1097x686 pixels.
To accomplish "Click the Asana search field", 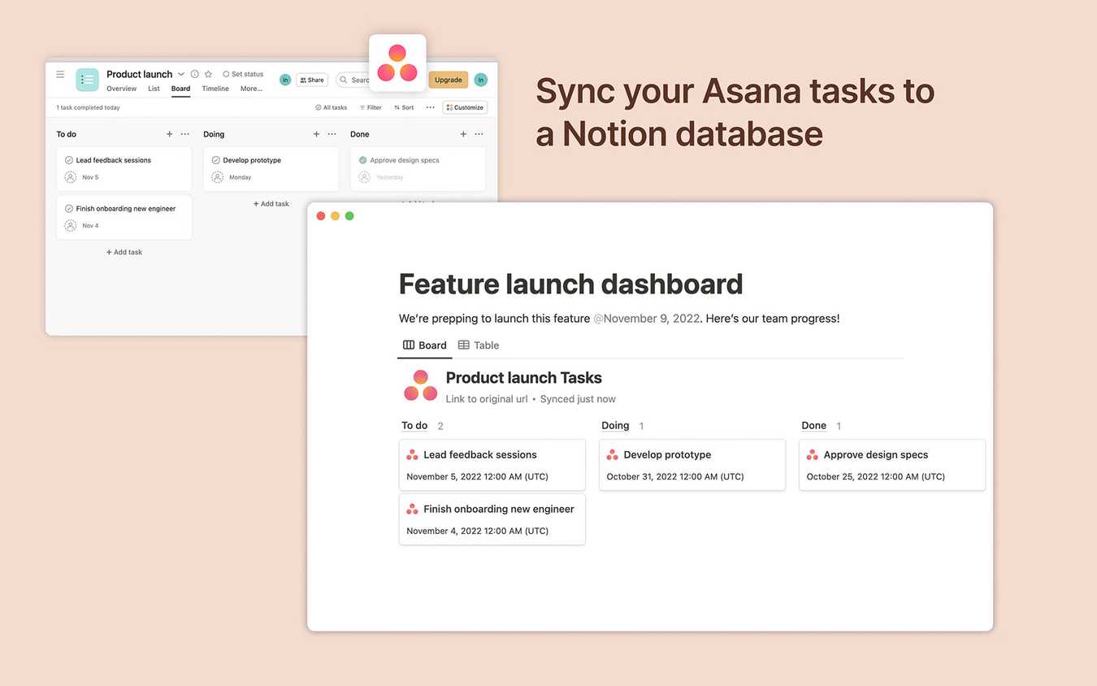I will pyautogui.click(x=353, y=80).
